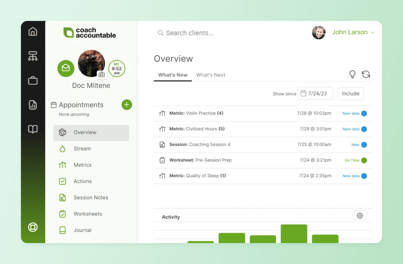Click the Doc Miltene name label
This screenshot has height=264, width=403.
tap(91, 86)
